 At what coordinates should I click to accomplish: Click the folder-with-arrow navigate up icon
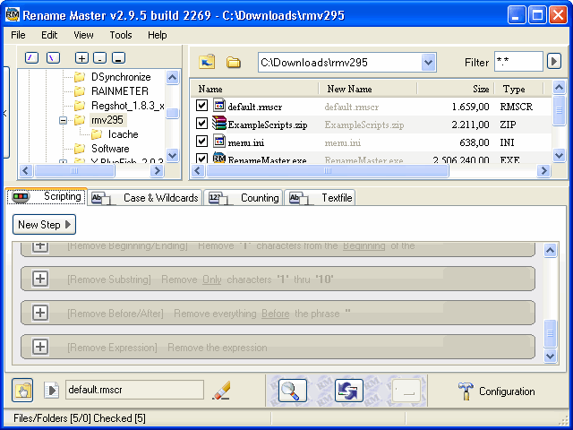(207, 62)
